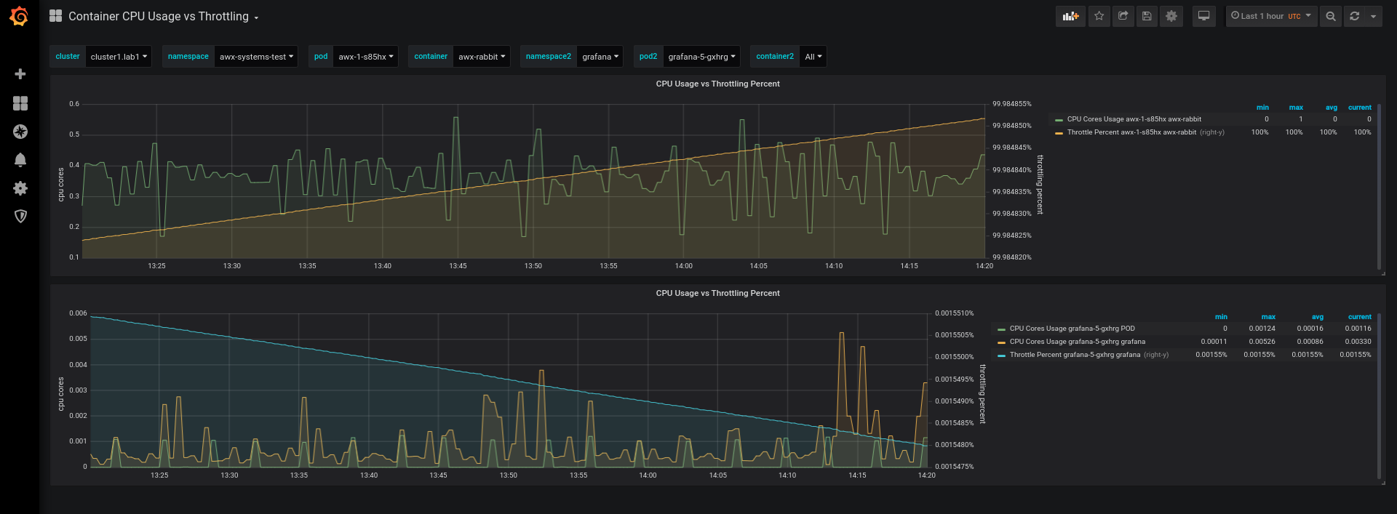Sort bottom legend by max column

tap(1268, 317)
